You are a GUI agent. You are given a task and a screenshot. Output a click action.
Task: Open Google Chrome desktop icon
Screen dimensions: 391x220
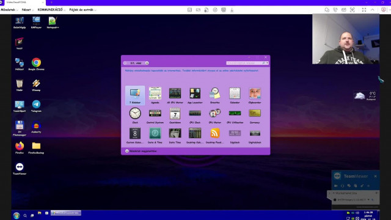pyautogui.click(x=36, y=64)
